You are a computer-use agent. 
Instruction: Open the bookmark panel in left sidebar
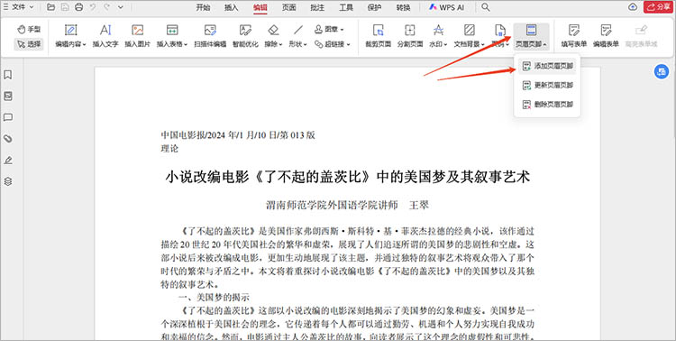[x=8, y=75]
